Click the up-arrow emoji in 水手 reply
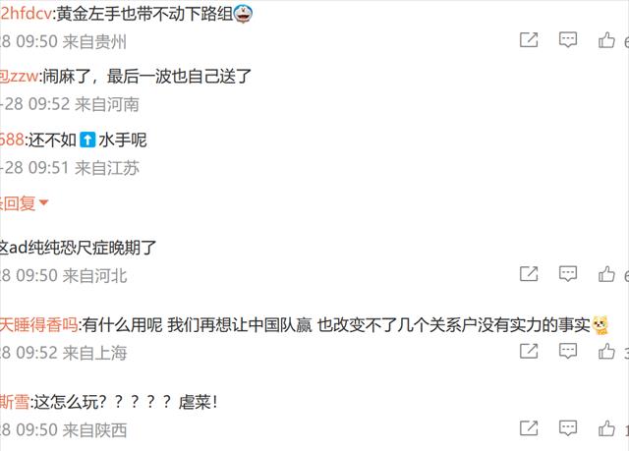The width and height of the screenshot is (629, 451). click(87, 140)
